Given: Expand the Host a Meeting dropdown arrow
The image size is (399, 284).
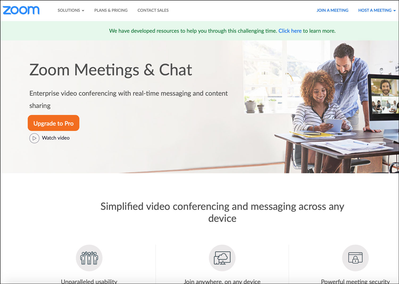Looking at the screenshot, I should [394, 11].
